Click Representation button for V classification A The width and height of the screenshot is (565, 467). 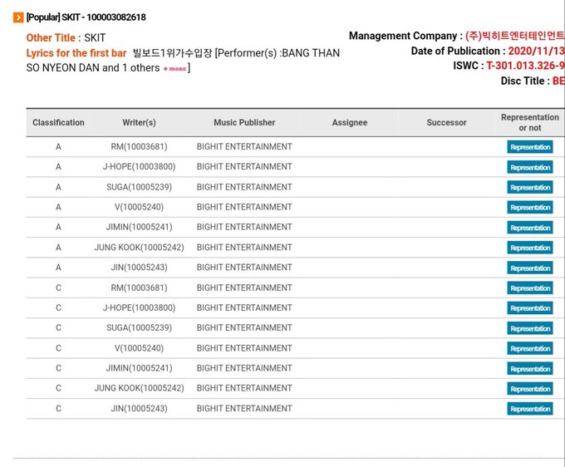click(x=530, y=208)
